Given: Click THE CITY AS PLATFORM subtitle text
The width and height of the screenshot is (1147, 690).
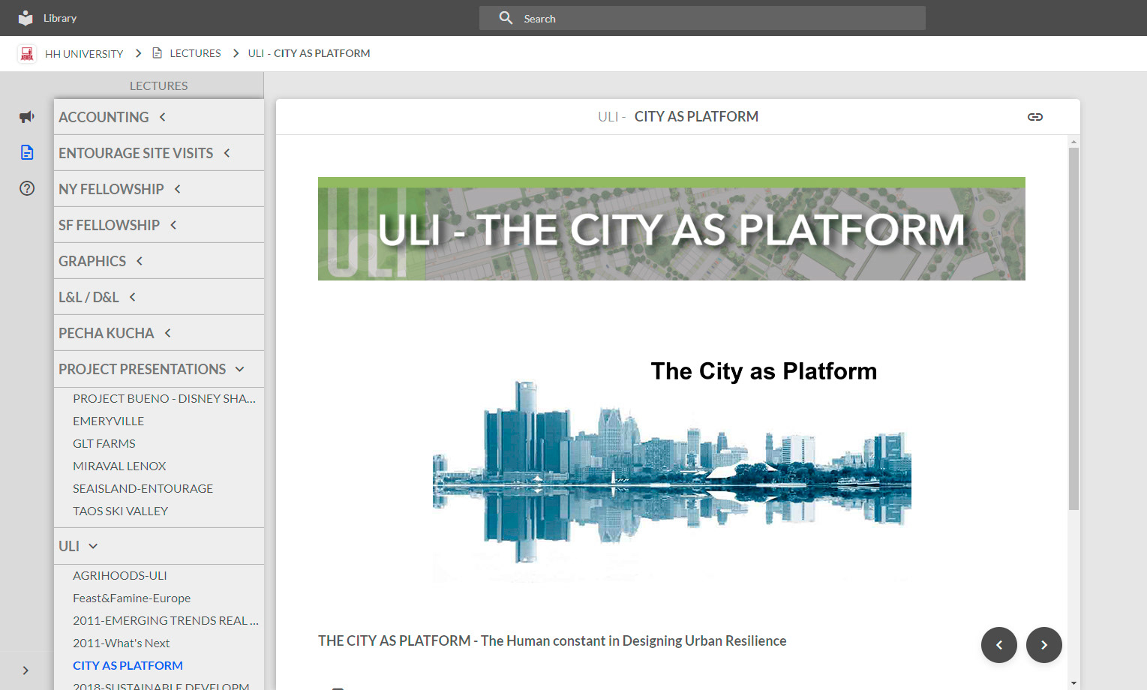Looking at the screenshot, I should click(x=552, y=640).
